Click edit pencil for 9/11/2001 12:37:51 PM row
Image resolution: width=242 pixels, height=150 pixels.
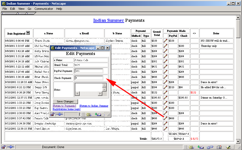[165, 98]
